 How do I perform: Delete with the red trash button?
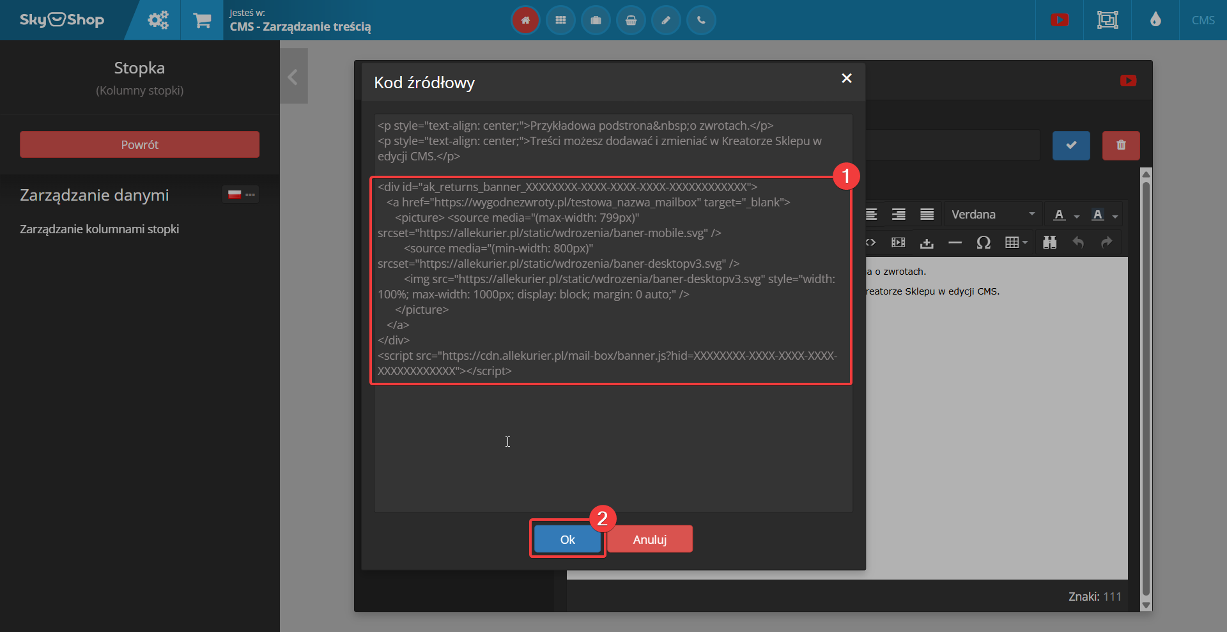pos(1121,145)
